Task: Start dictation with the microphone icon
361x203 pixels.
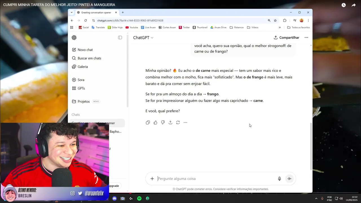Action: coord(279,178)
